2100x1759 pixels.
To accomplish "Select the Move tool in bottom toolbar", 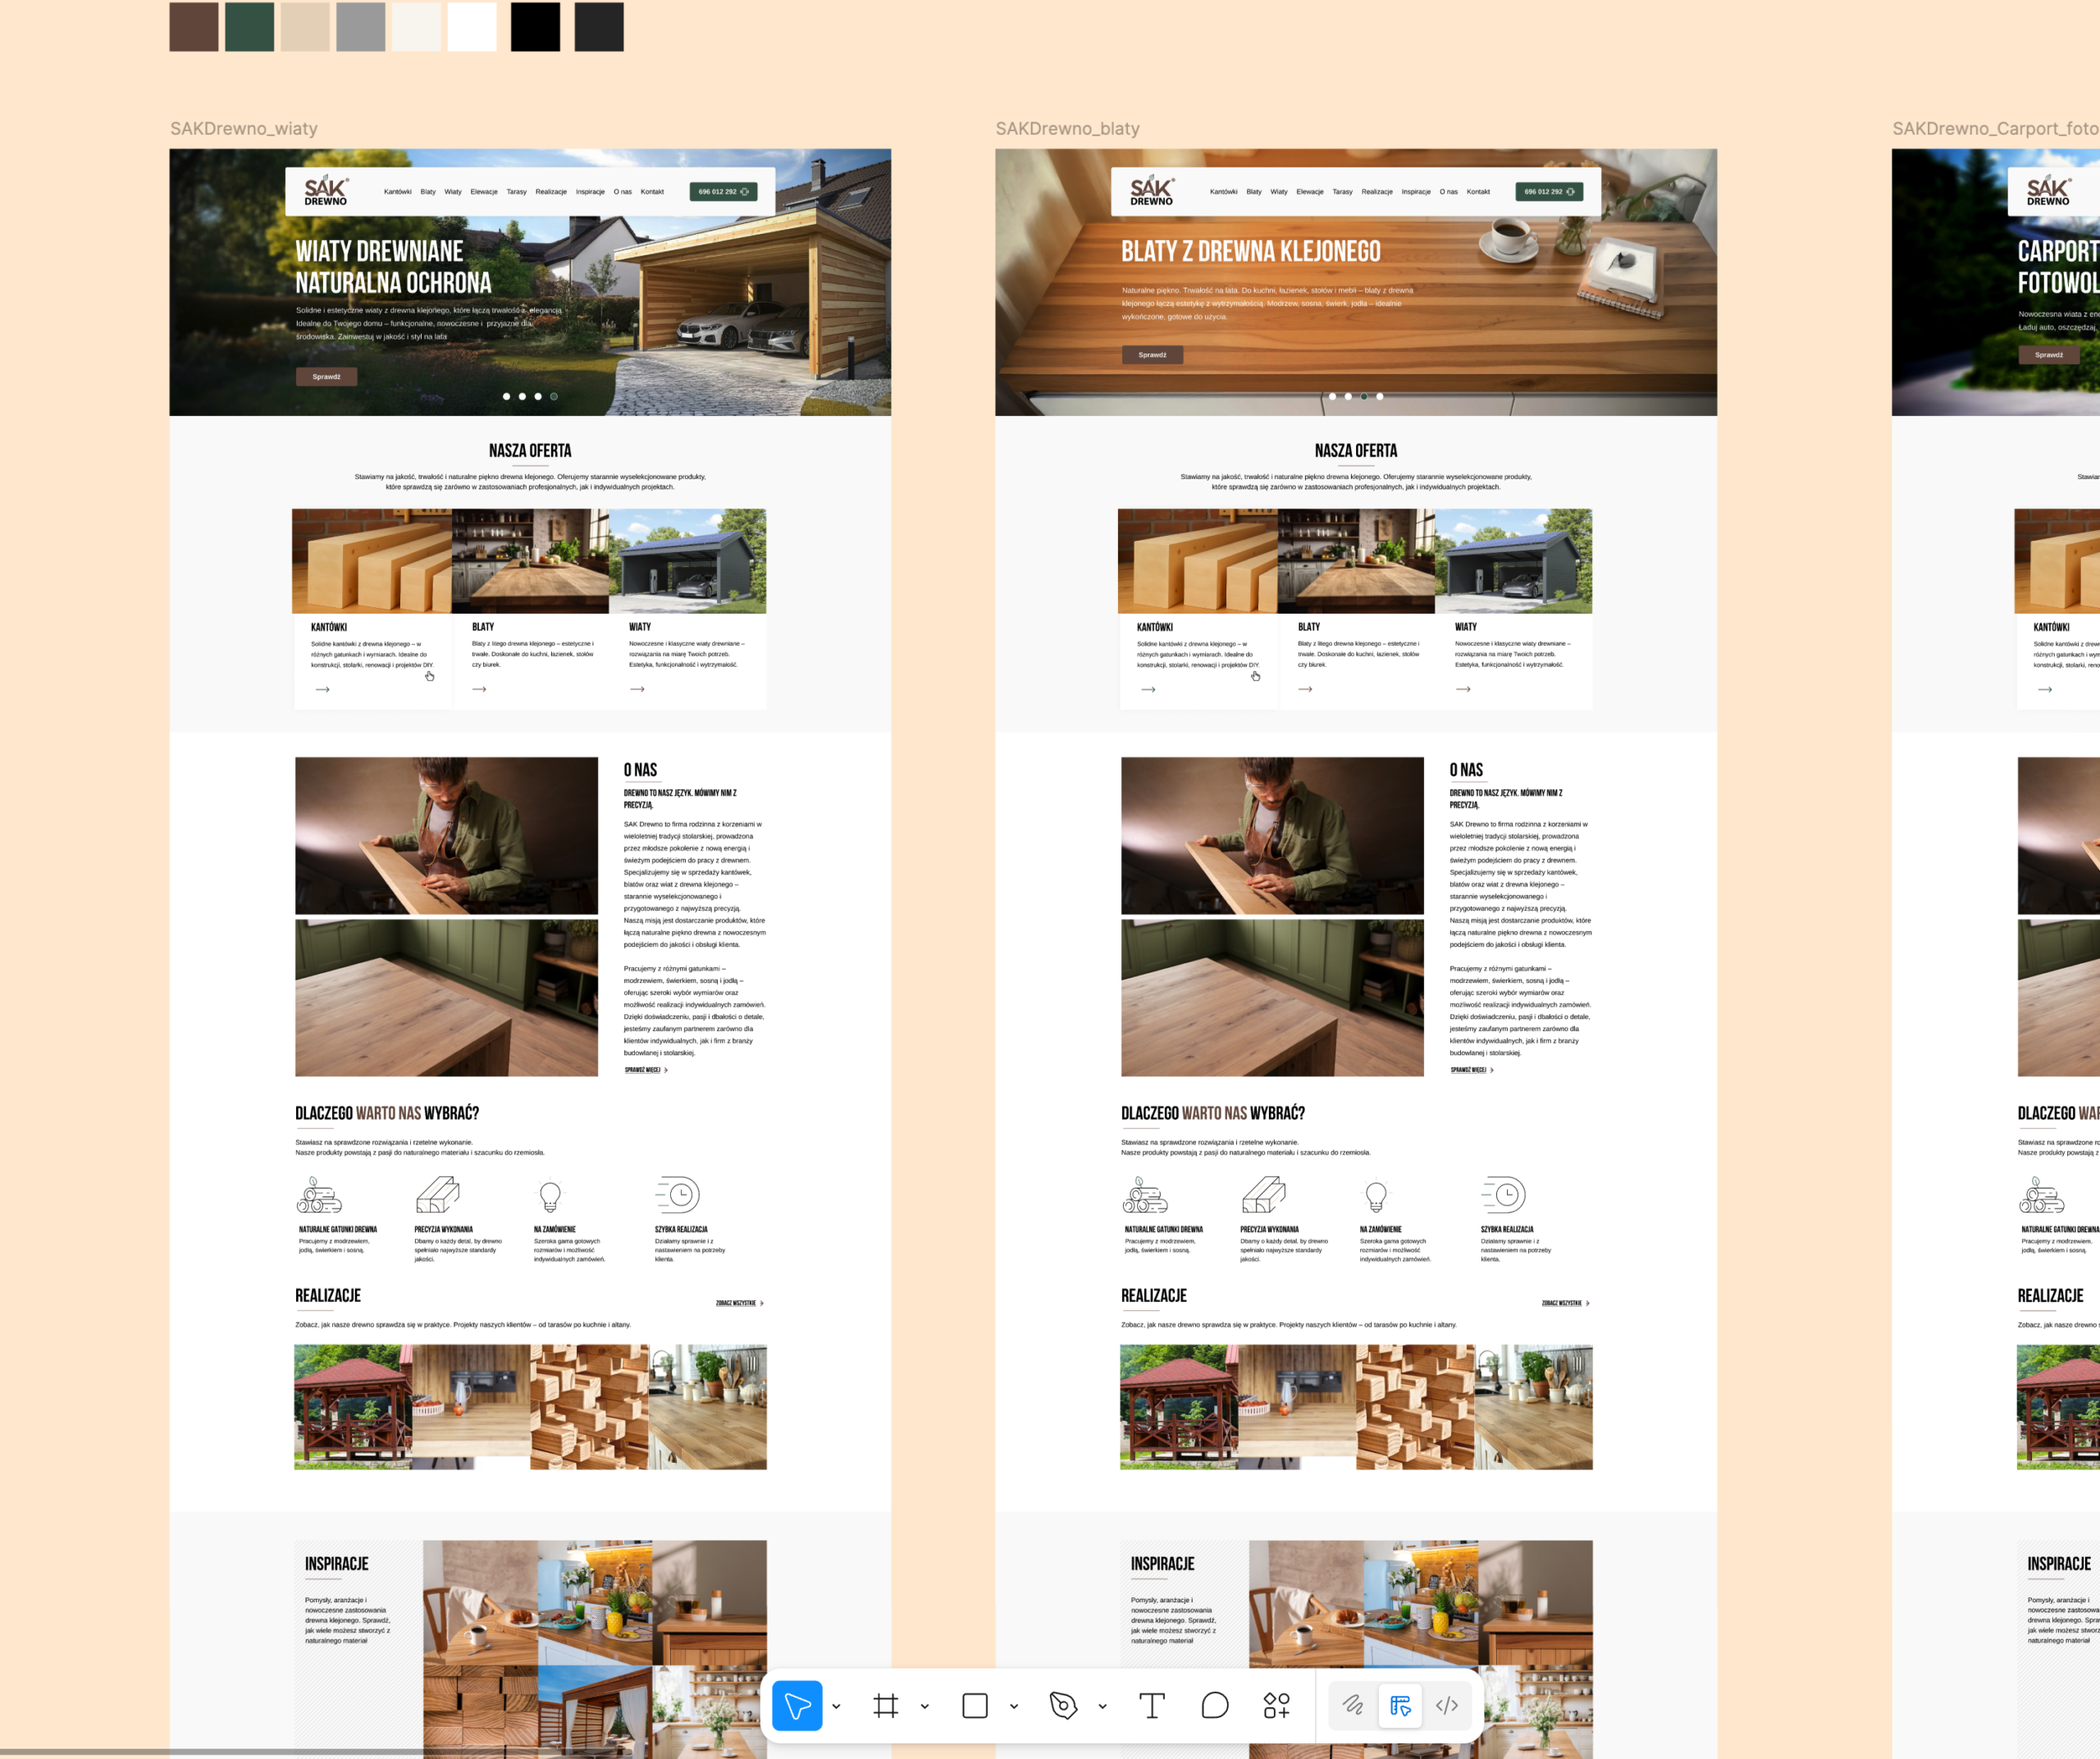I will pos(797,1705).
